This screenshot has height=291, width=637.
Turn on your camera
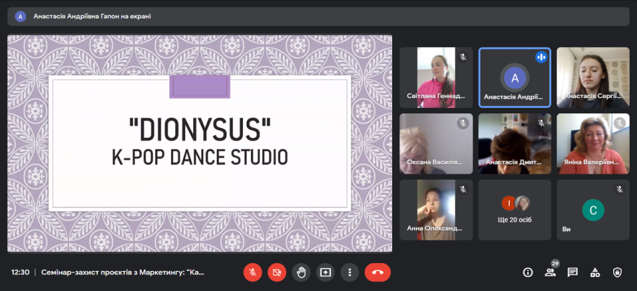tap(277, 272)
